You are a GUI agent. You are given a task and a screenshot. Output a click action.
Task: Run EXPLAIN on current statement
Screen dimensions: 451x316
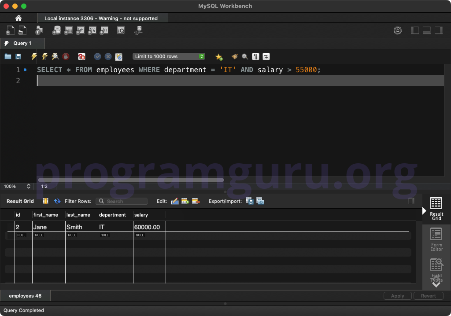55,56
